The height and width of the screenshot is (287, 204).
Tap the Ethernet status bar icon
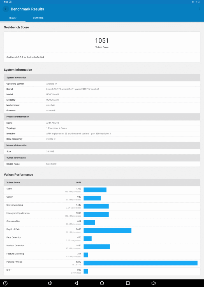196,2
